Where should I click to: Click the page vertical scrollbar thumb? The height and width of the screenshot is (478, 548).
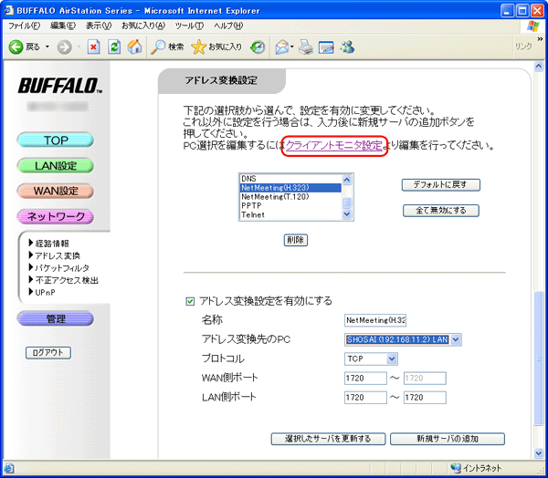(539, 358)
